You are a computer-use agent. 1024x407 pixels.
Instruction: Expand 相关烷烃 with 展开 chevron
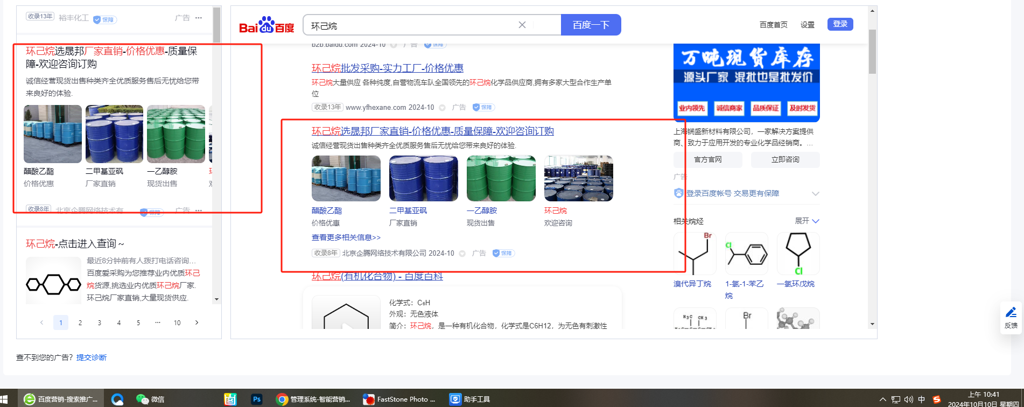click(807, 221)
